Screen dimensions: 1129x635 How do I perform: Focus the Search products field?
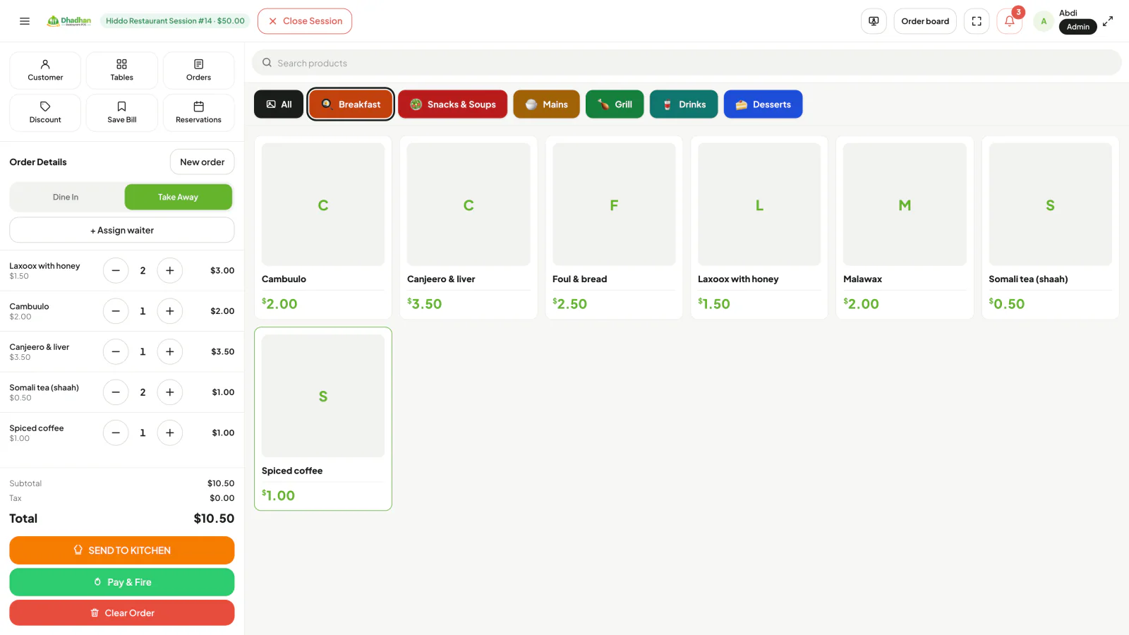(x=687, y=63)
